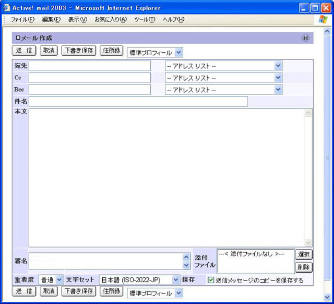Click the top 送信 send button

24,51
